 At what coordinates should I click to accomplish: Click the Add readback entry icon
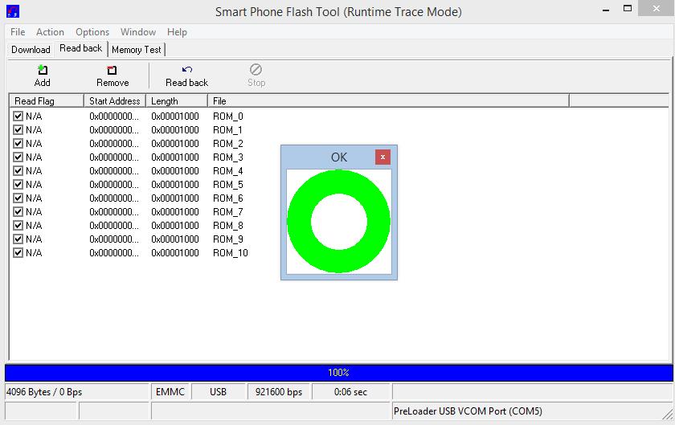pos(42,70)
